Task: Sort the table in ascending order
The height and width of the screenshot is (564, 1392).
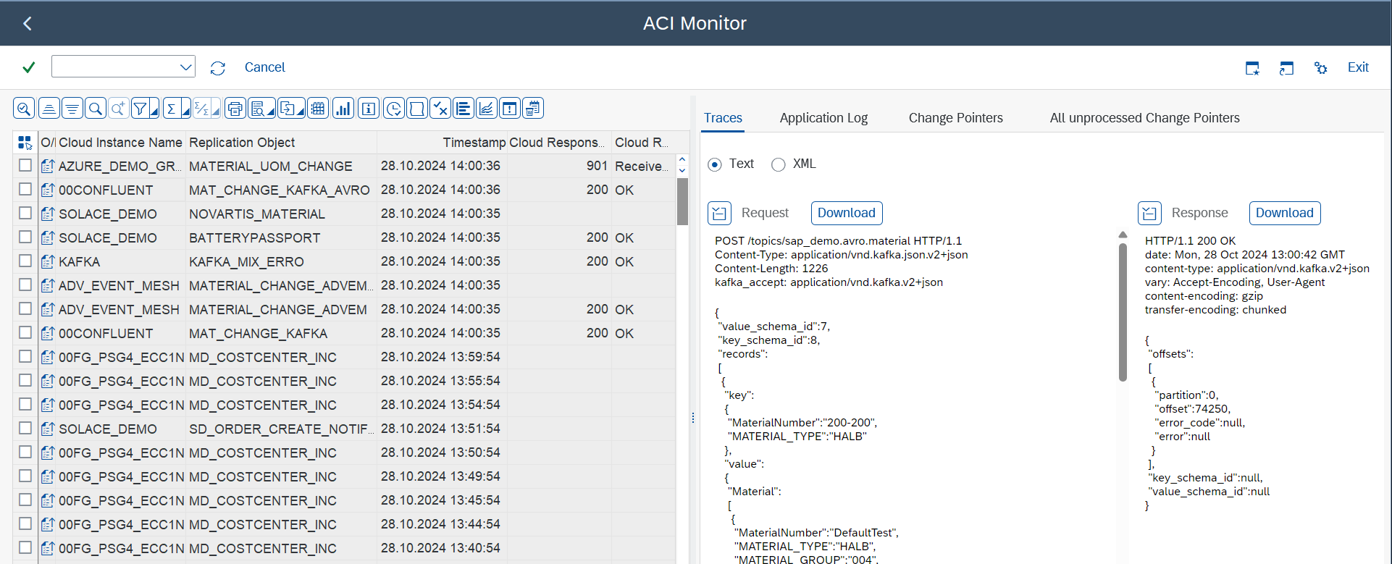Action: click(49, 109)
